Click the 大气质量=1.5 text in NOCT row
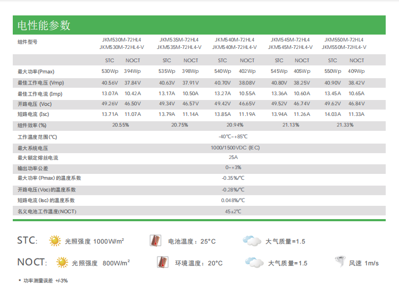This screenshot has height=301, width=399. tap(287, 263)
